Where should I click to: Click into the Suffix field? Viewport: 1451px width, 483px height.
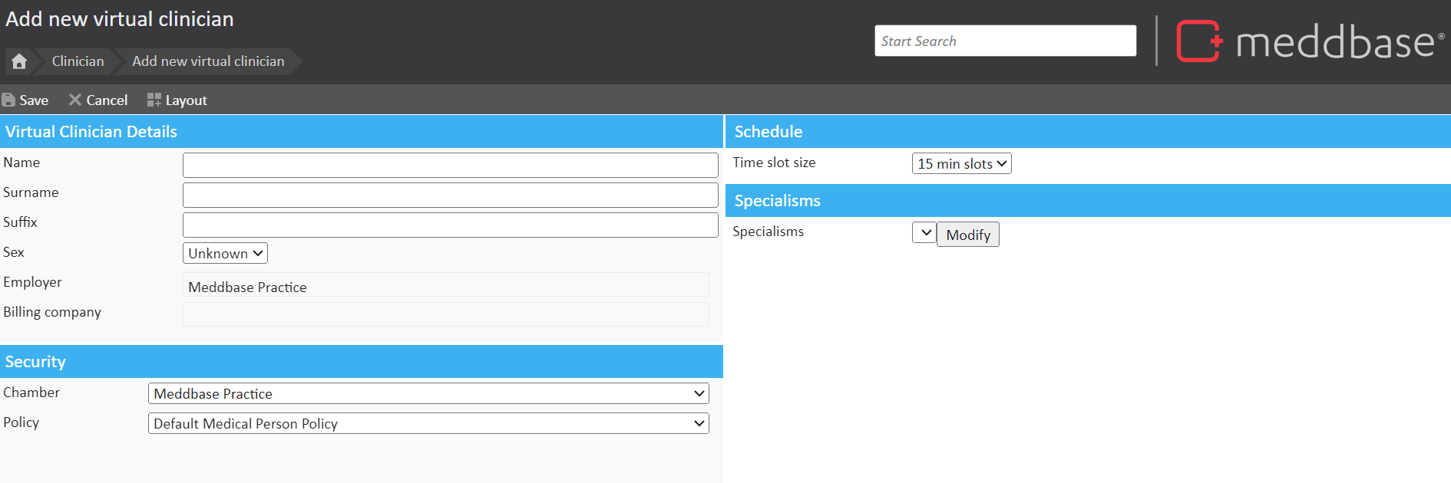click(450, 225)
